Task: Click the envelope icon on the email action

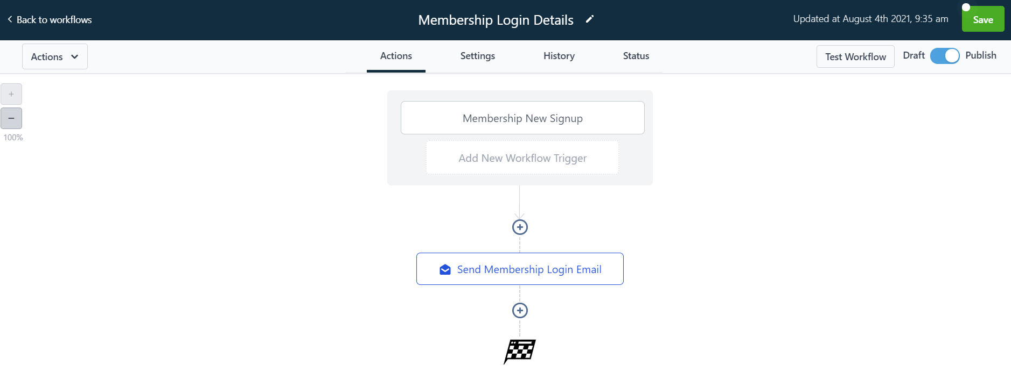Action: (445, 269)
